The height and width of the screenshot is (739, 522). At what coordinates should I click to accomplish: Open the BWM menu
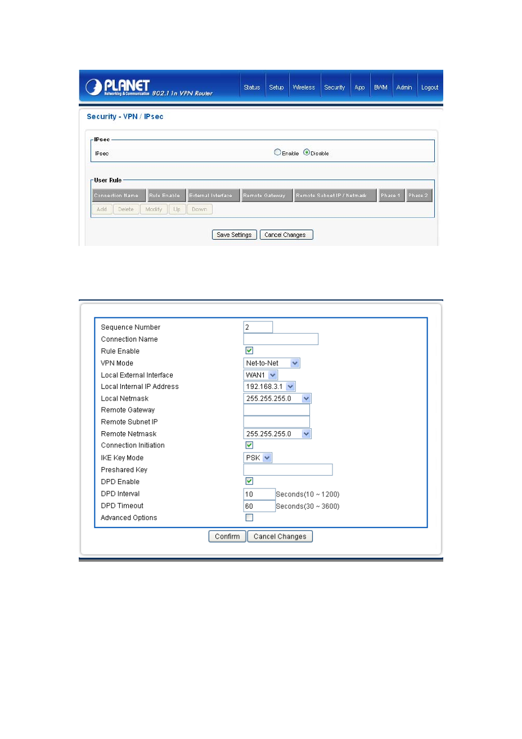(x=381, y=87)
